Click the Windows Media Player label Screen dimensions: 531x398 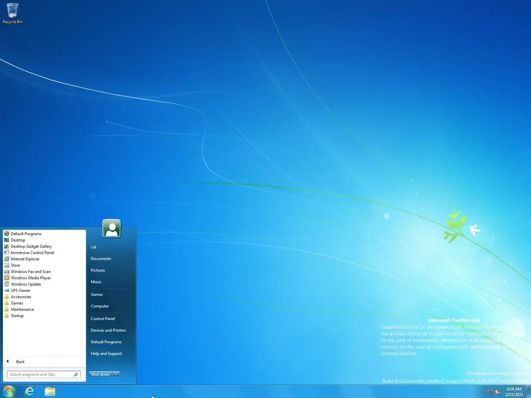(31, 278)
